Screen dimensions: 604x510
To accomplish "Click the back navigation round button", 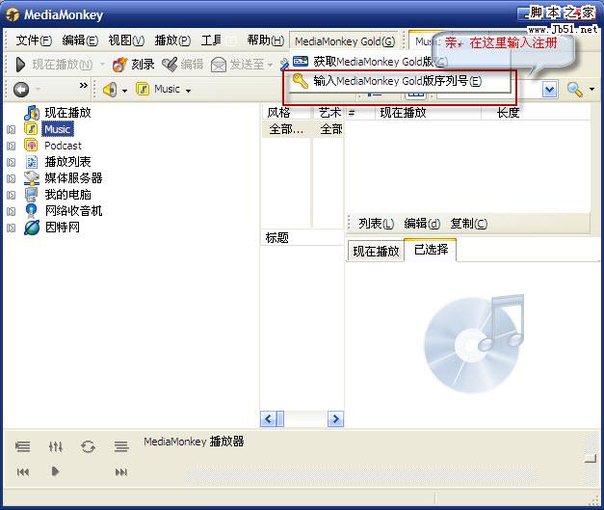I will point(21,90).
